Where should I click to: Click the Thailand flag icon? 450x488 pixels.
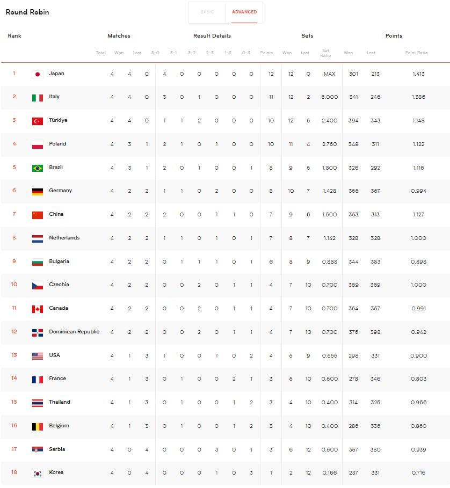pos(38,403)
